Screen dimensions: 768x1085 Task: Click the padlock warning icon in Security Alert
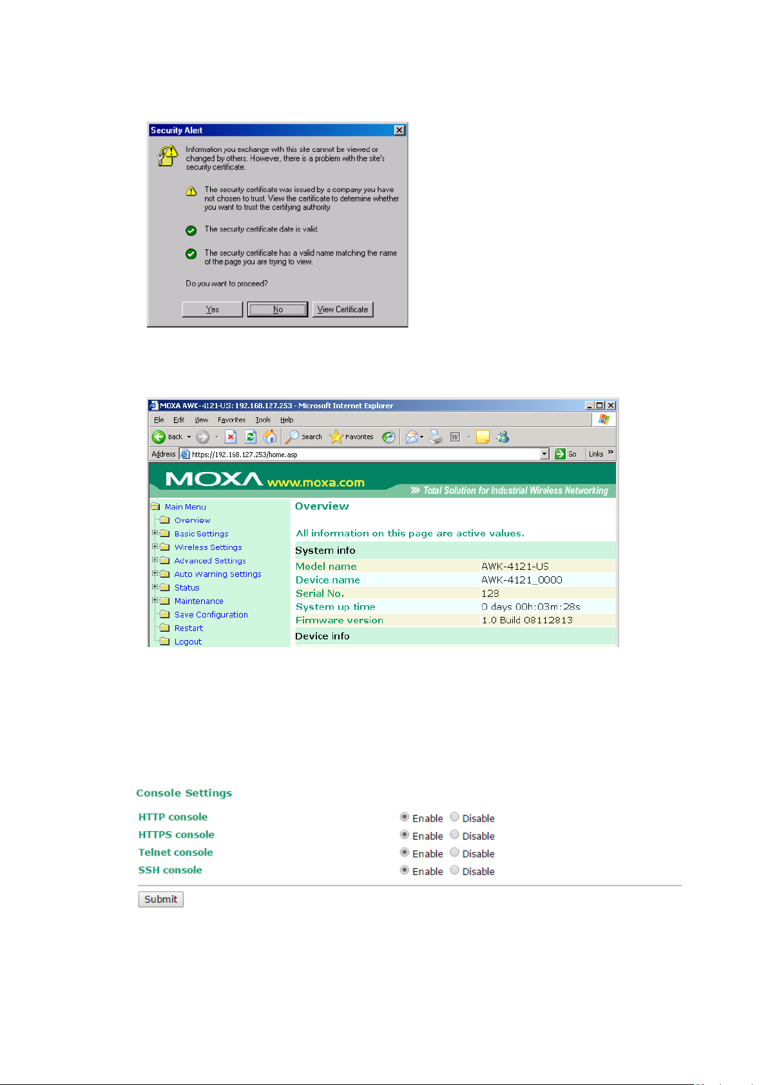tap(168, 156)
